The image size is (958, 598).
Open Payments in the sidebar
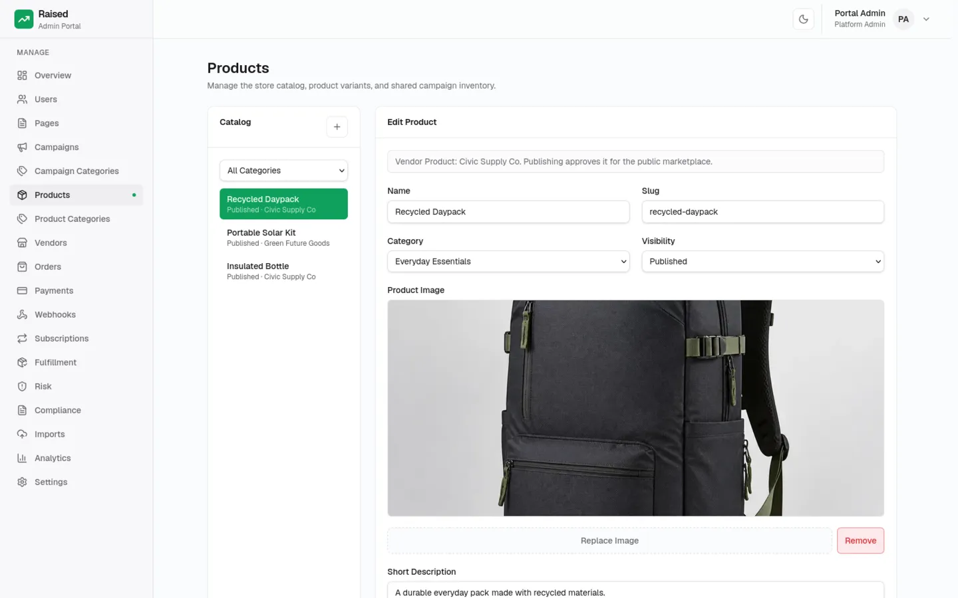point(77,290)
